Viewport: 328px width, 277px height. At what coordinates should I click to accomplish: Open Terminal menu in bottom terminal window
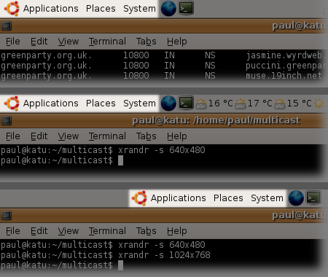107,231
